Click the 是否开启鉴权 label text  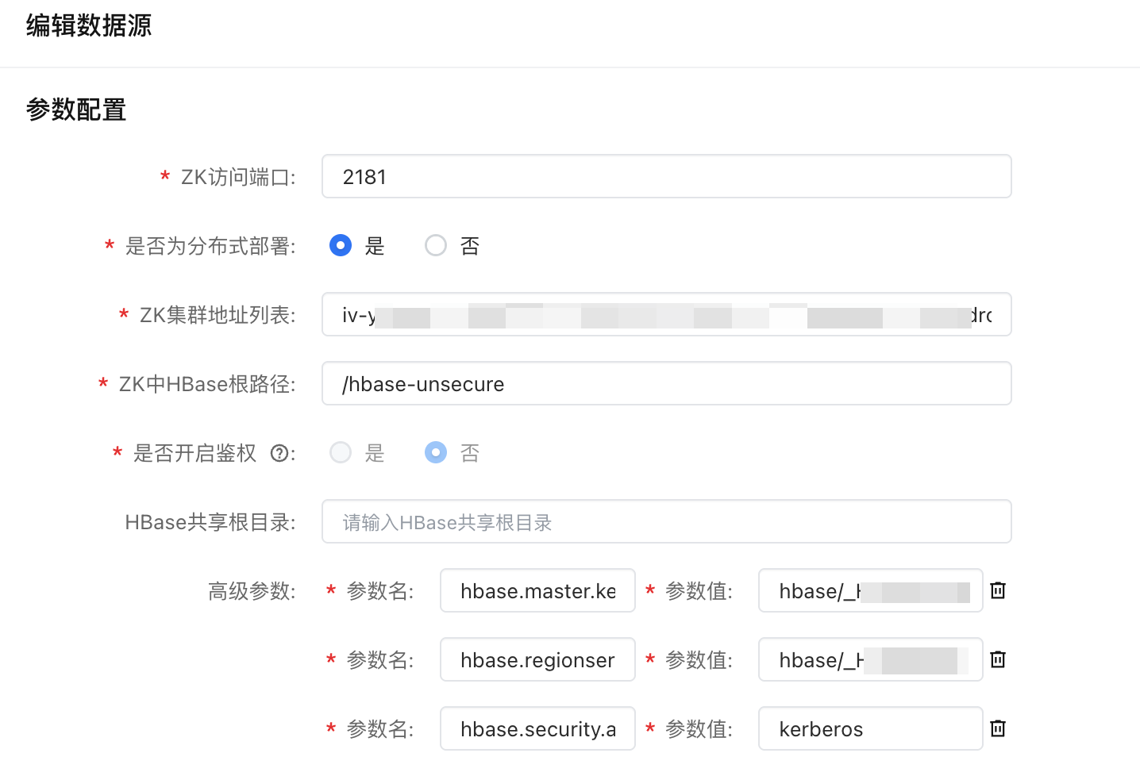(195, 453)
